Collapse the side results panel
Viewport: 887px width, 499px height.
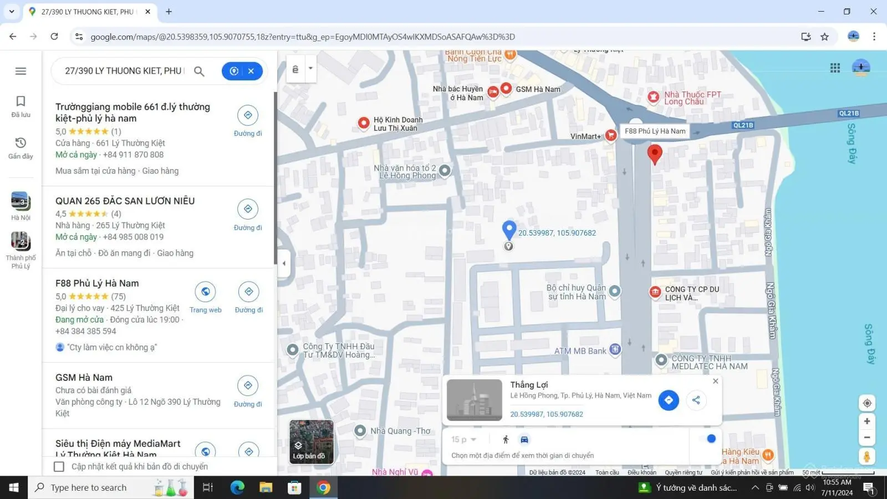[284, 263]
